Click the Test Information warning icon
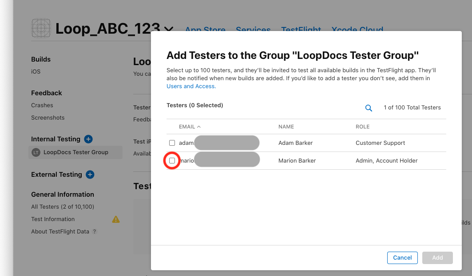Image resolution: width=472 pixels, height=276 pixels. (x=116, y=219)
